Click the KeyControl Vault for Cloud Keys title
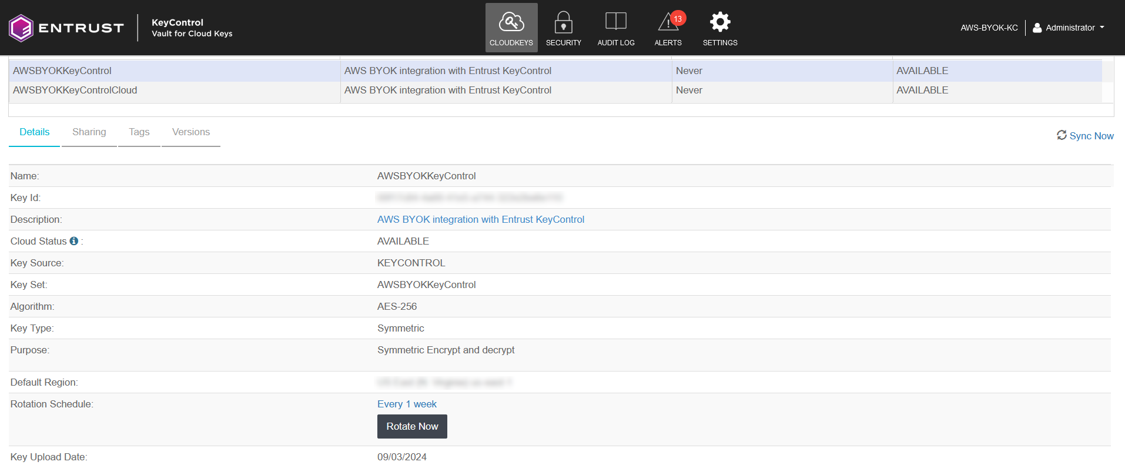The image size is (1125, 465). [x=192, y=28]
